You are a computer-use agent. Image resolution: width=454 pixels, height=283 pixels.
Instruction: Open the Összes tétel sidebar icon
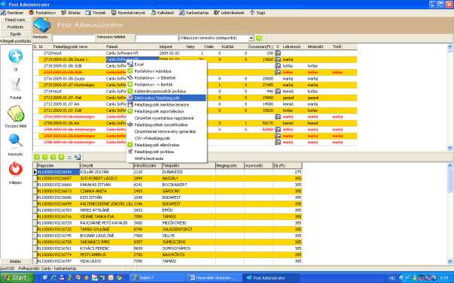(16, 113)
